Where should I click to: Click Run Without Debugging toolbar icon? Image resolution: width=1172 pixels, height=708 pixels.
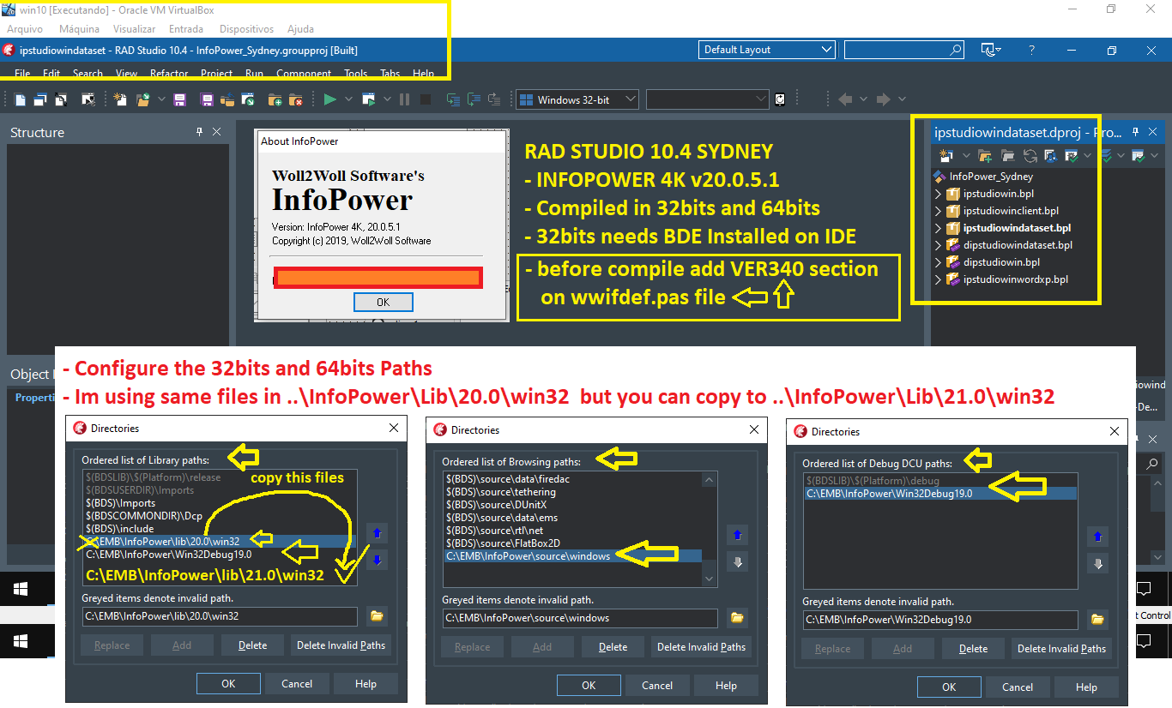pyautogui.click(x=369, y=99)
